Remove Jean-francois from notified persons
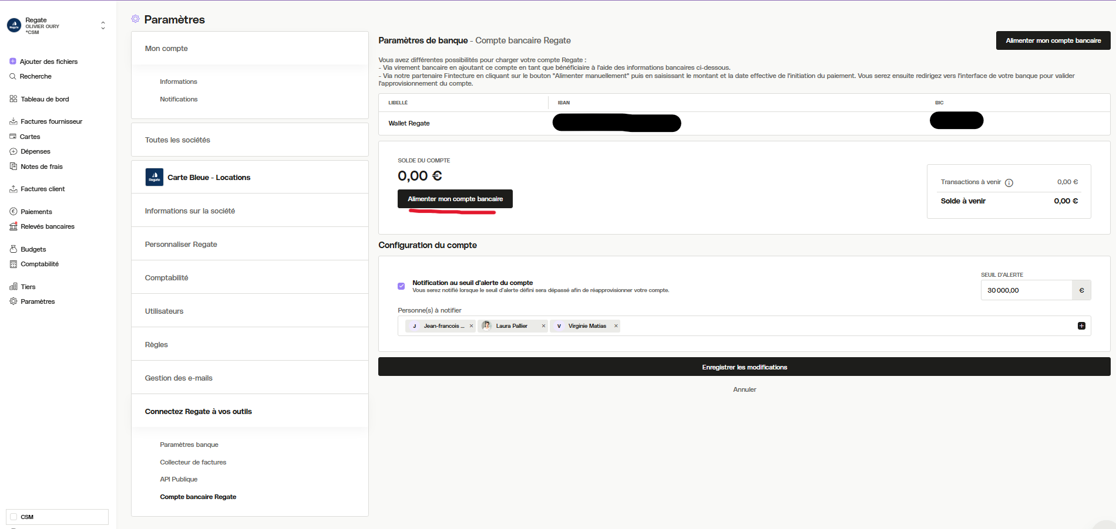The image size is (1116, 529). pyautogui.click(x=471, y=326)
